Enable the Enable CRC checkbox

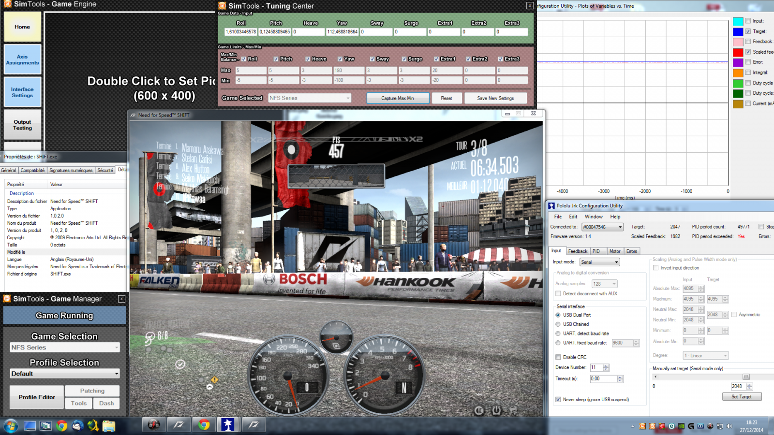558,357
